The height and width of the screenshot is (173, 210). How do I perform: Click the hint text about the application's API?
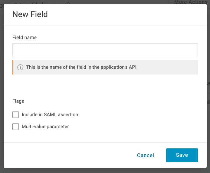(x=81, y=67)
